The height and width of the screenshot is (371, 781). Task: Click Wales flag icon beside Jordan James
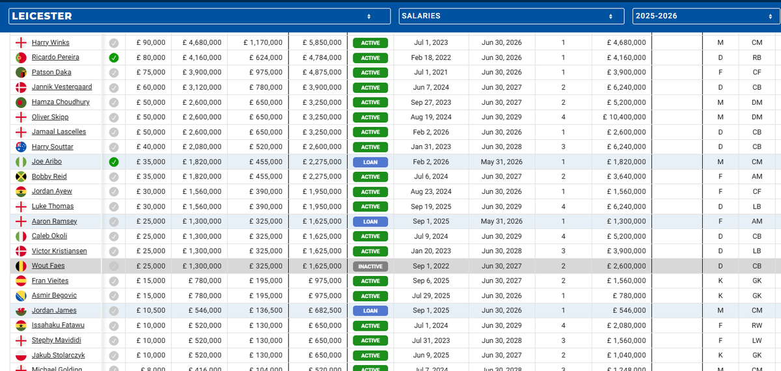(x=21, y=310)
